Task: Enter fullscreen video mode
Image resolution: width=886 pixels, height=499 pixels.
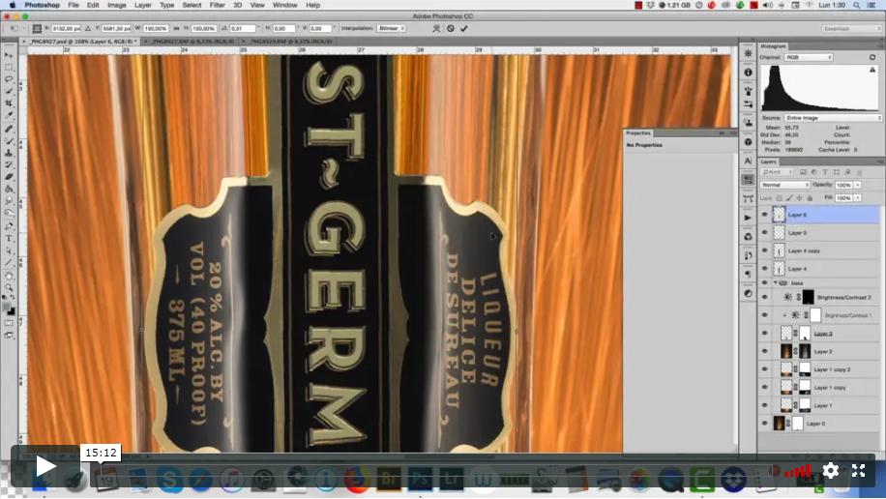Action: [x=858, y=470]
